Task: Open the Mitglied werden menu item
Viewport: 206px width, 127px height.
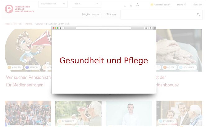Action: click(91, 15)
